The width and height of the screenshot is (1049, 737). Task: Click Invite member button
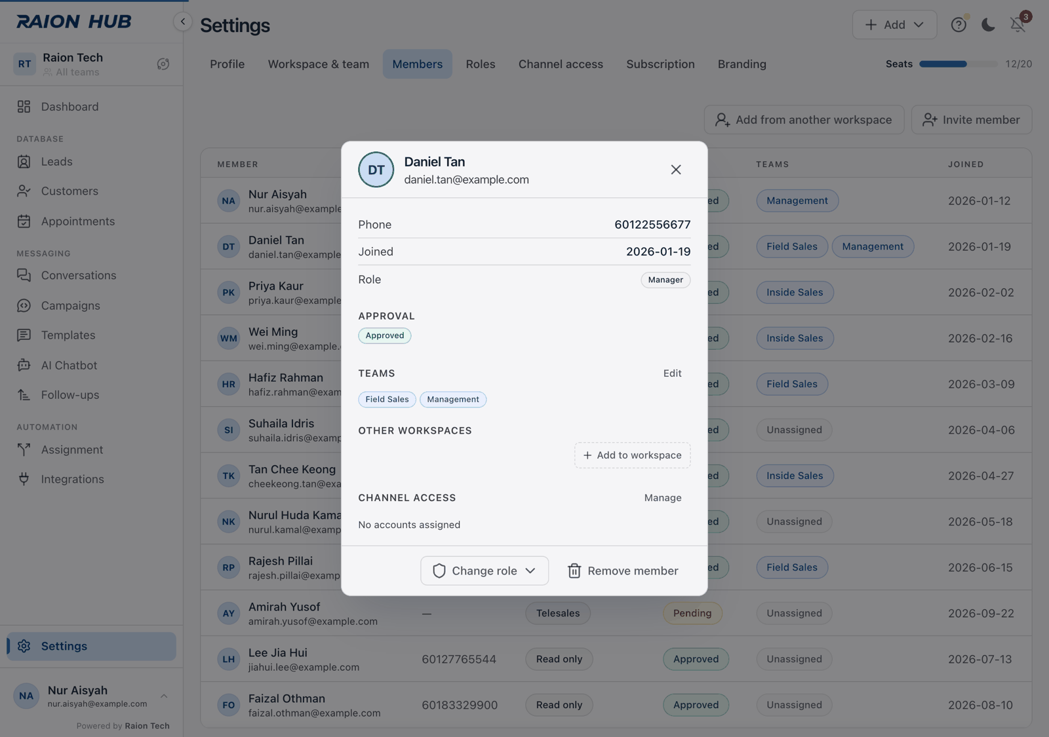click(972, 120)
